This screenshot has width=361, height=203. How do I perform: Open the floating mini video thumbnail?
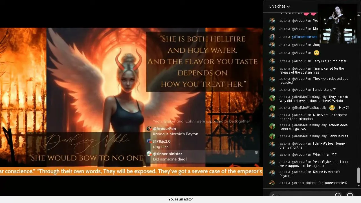click(x=337, y=23)
